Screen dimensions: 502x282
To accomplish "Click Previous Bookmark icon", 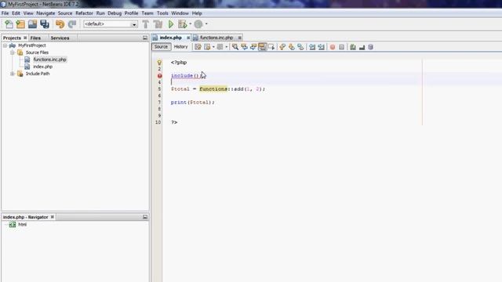I will coord(282,47).
